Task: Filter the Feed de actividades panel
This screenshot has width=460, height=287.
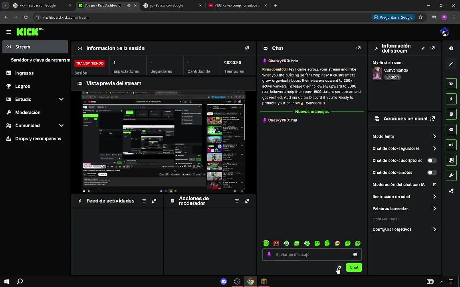Action: point(144,201)
